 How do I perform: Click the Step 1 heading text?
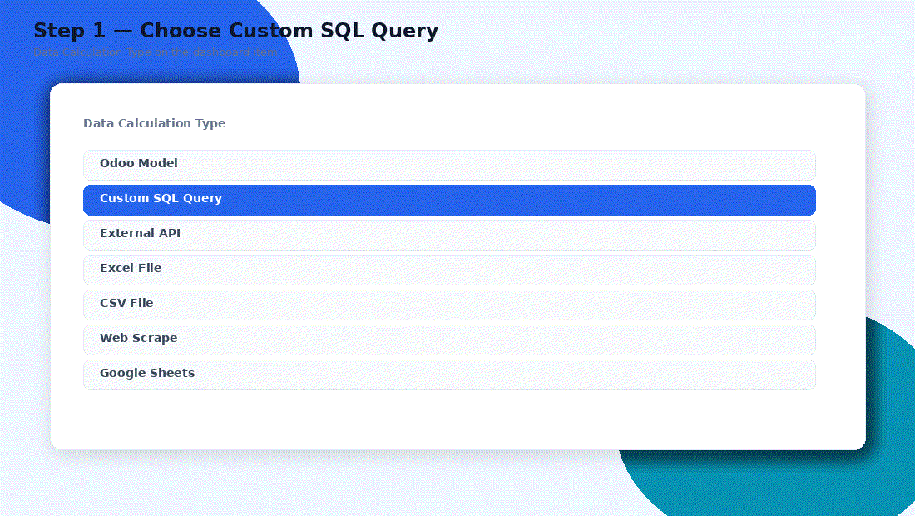click(x=235, y=30)
